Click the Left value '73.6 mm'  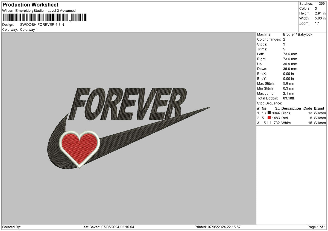tap(290, 54)
